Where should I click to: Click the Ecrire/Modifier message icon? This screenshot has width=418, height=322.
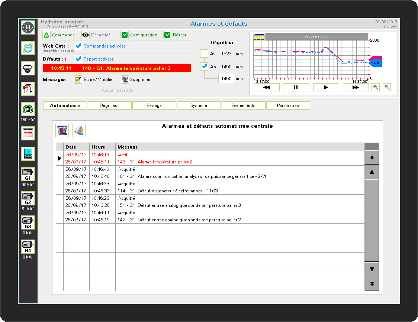(x=78, y=79)
